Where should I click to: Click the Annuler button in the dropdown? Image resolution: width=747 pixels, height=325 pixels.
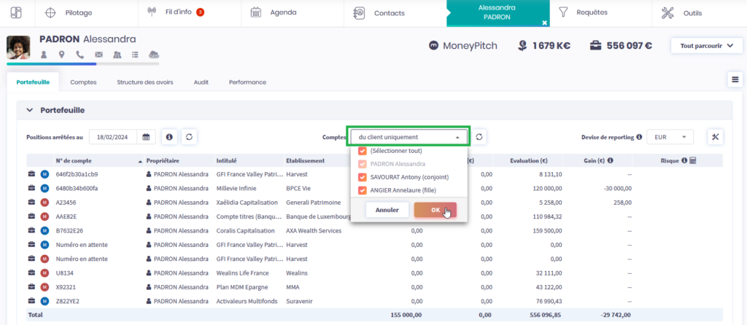387,210
